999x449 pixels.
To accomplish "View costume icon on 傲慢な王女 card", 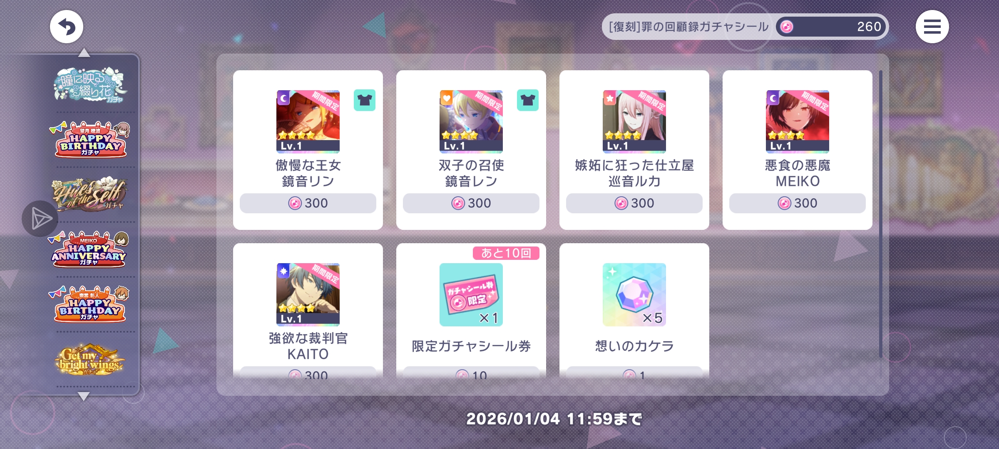I will (x=365, y=100).
